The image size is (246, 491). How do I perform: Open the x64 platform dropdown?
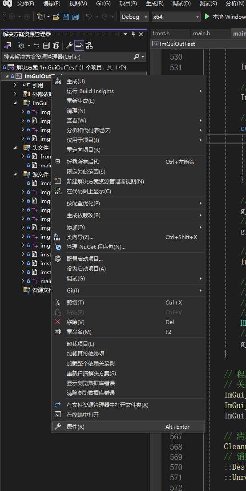[x=176, y=17]
